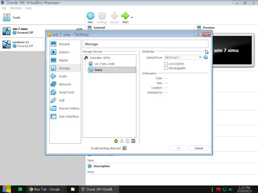Click choose optical disk image icon
This screenshot has width=258, height=193.
206,58
